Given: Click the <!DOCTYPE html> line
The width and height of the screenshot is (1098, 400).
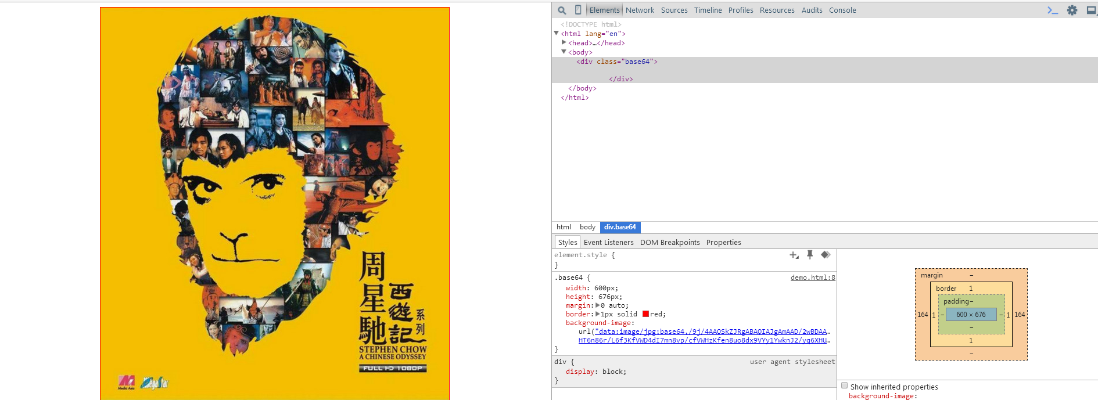Looking at the screenshot, I should (591, 24).
